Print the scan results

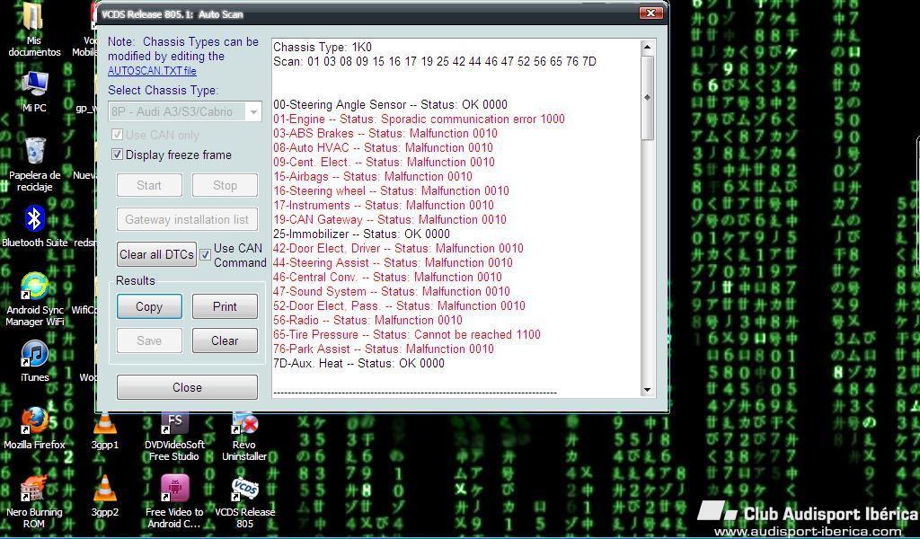pyautogui.click(x=225, y=306)
